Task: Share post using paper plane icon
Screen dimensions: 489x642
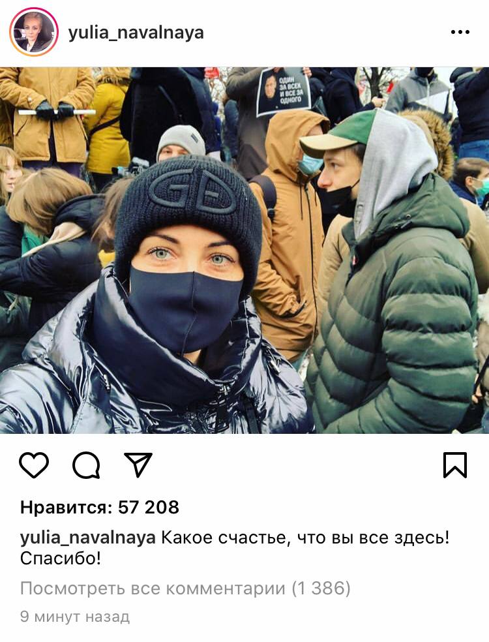Action: (138, 465)
